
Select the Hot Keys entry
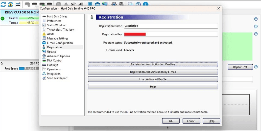click(52, 65)
